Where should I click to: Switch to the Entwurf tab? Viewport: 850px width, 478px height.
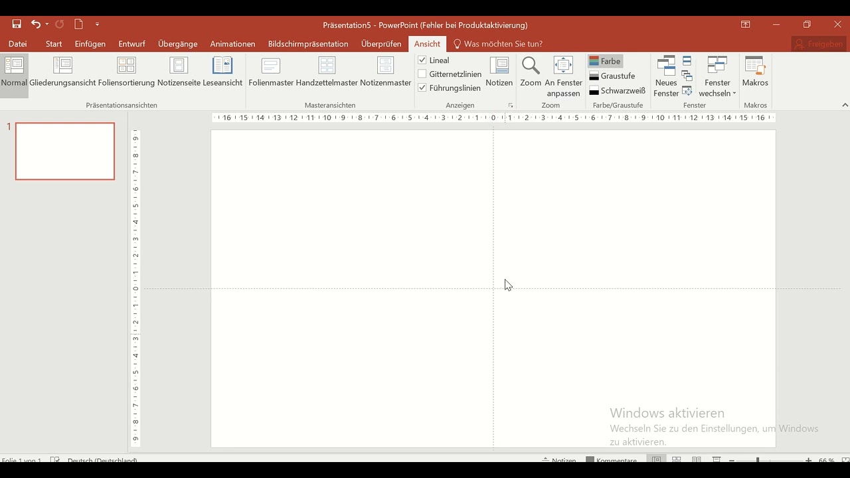pos(132,44)
